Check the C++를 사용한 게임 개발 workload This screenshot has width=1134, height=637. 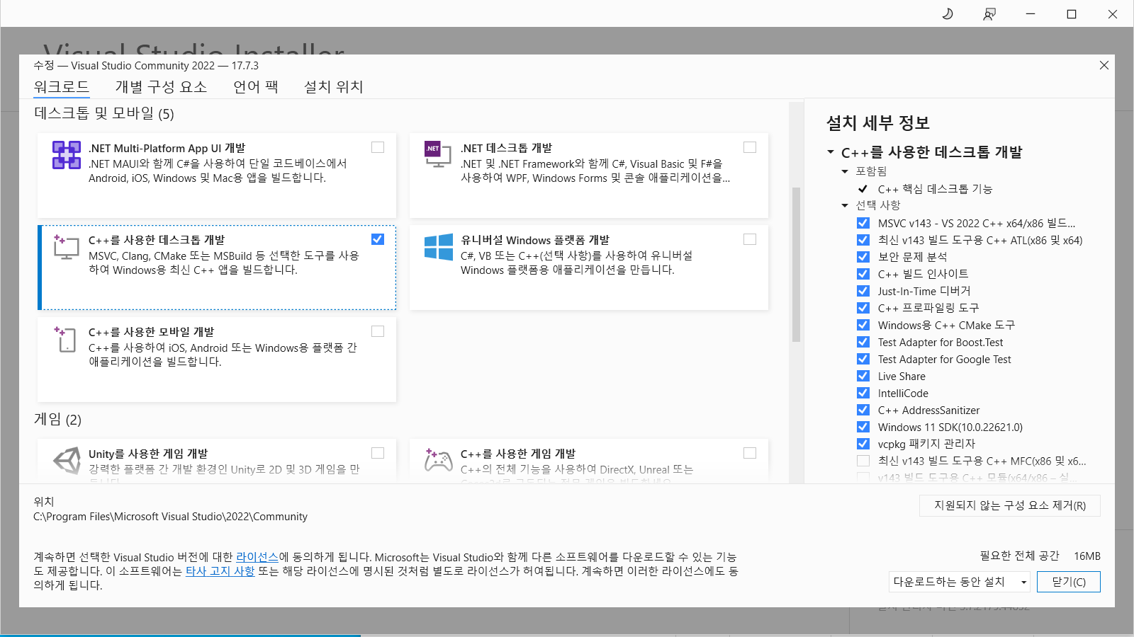(750, 453)
